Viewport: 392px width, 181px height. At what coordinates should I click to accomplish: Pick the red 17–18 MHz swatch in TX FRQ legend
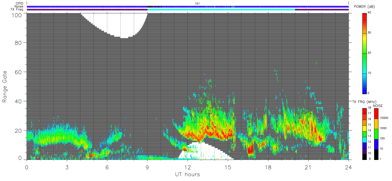[x=364, y=111]
